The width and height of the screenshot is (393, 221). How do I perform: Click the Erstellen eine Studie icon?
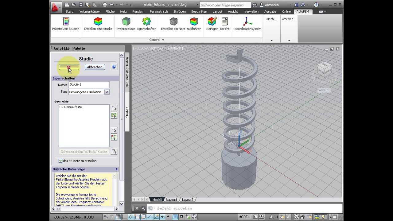(98, 24)
